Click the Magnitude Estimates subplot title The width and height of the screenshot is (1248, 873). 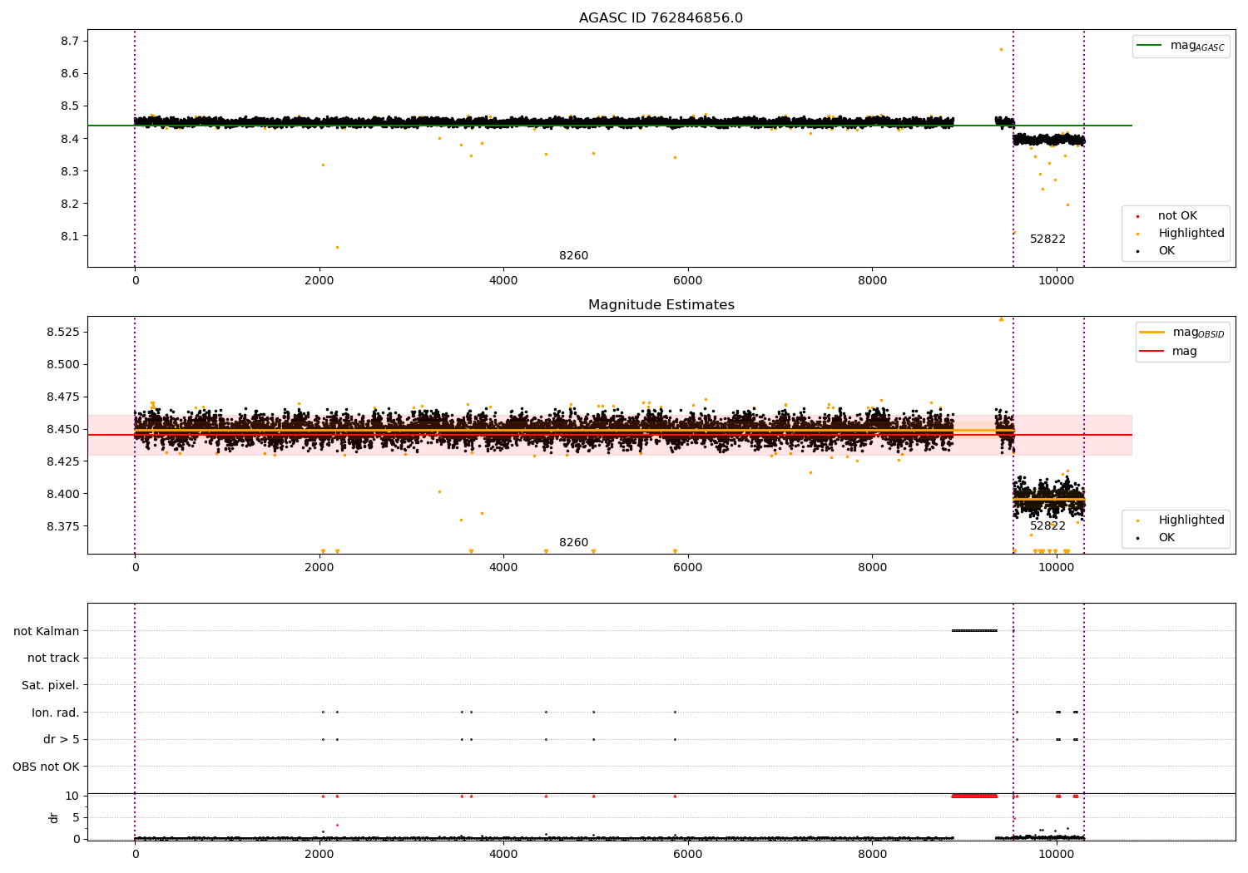(x=661, y=305)
